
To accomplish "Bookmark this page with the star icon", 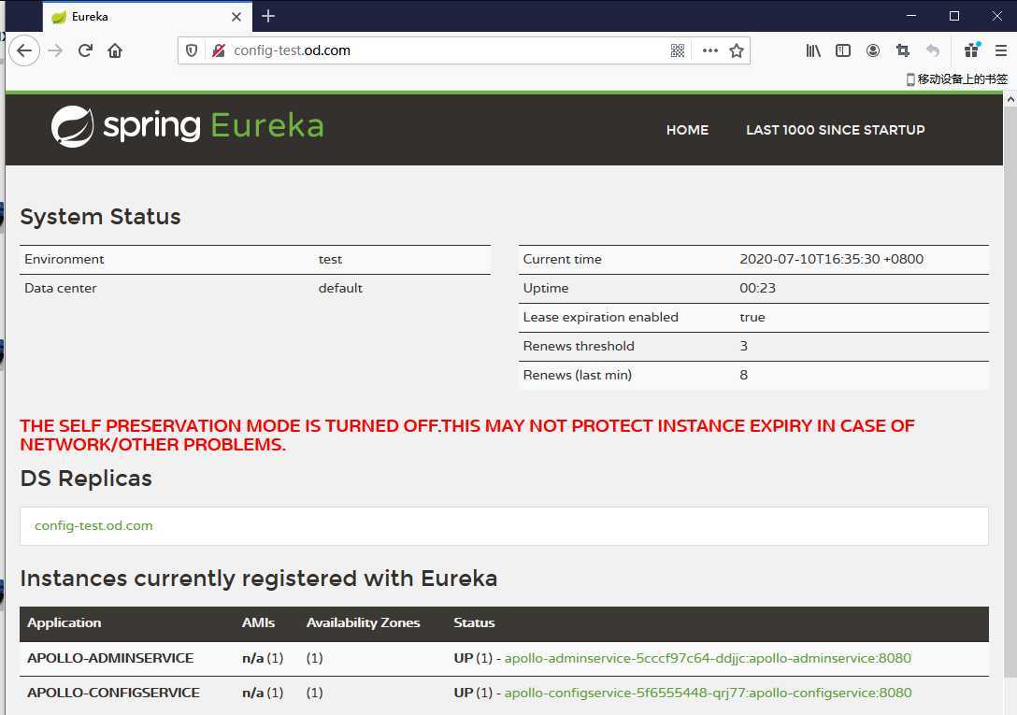I will pyautogui.click(x=737, y=50).
